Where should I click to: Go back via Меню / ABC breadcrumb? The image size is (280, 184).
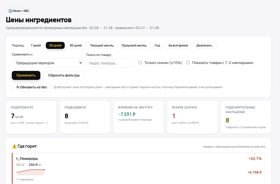pyautogui.click(x=19, y=11)
